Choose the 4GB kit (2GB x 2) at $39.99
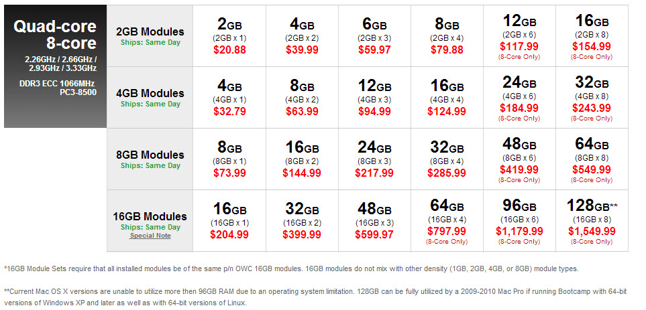The image size is (646, 310). click(x=302, y=35)
